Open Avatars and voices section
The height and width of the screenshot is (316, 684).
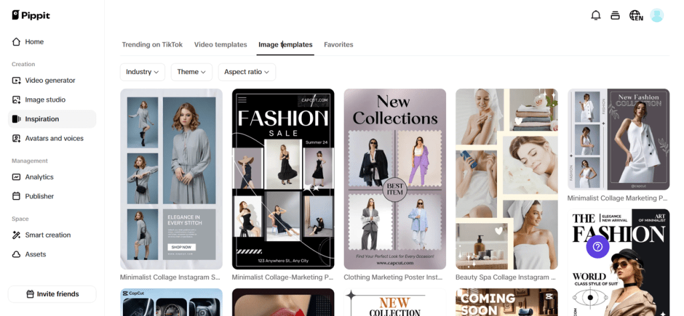[54, 138]
